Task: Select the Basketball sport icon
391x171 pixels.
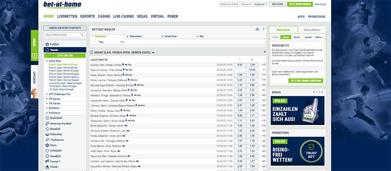Action: tap(47, 118)
